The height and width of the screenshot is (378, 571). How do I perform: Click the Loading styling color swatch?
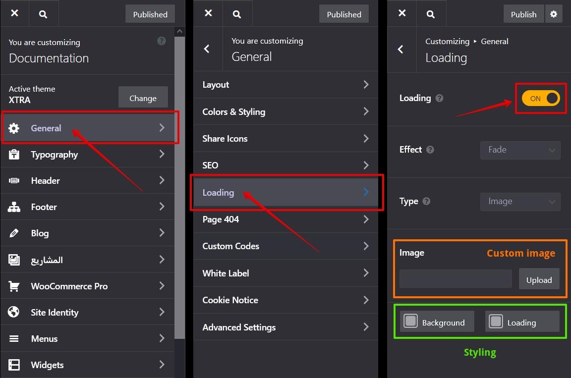pos(496,322)
